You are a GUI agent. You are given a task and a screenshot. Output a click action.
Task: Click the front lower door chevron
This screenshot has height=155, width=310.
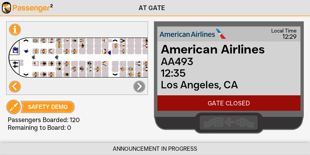(x=26, y=74)
